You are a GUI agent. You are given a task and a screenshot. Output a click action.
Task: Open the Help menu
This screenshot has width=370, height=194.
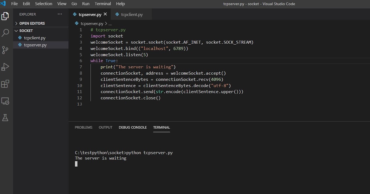[120, 4]
